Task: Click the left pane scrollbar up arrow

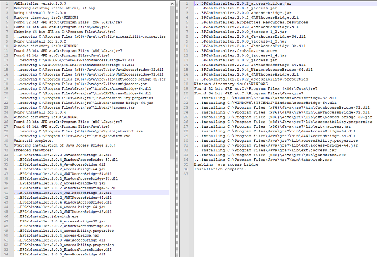Action: [172, 3]
